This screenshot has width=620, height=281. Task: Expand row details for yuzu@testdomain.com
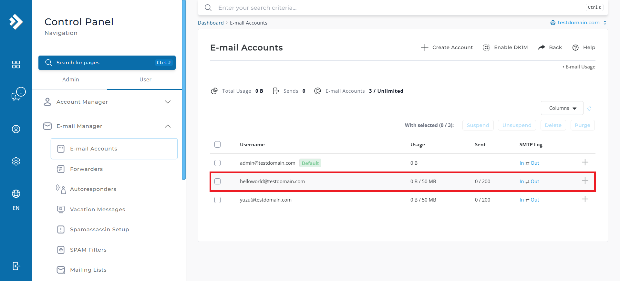pos(585,199)
